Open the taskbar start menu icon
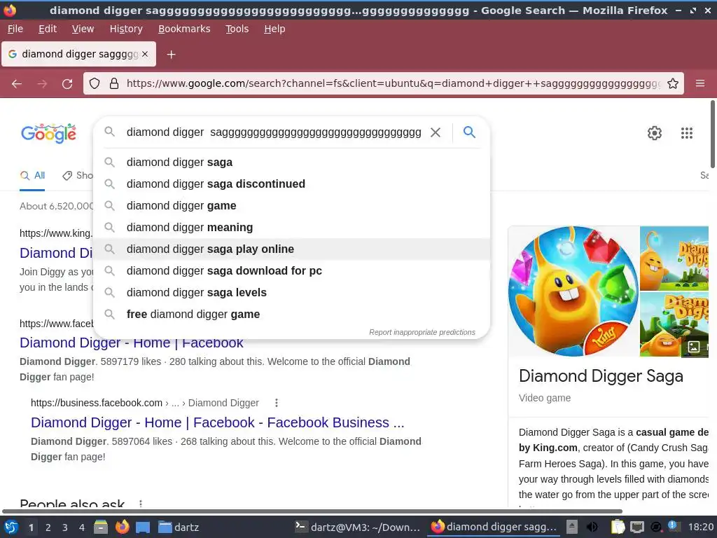The image size is (717, 538). click(x=11, y=527)
